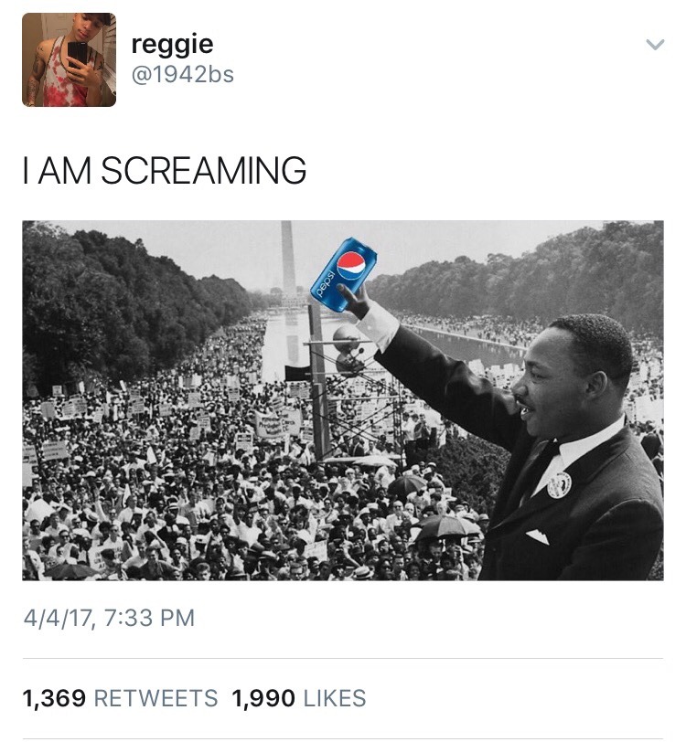Click the like count number 1,990

(x=263, y=699)
